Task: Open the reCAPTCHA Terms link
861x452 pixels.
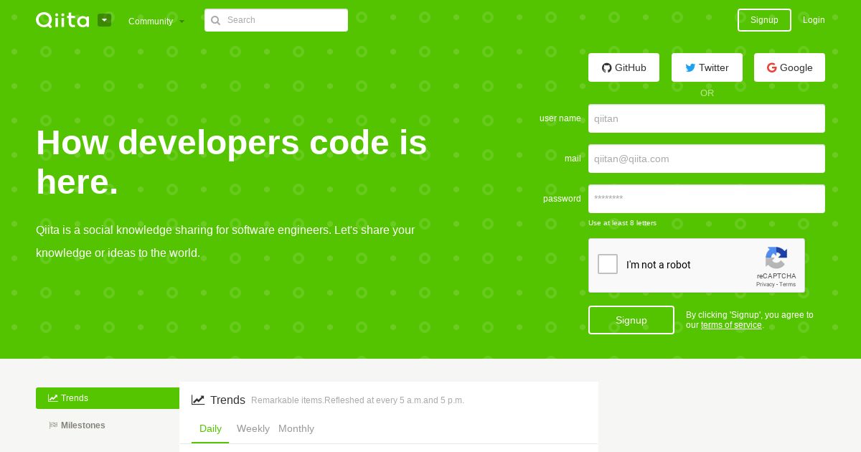Action: click(x=788, y=284)
